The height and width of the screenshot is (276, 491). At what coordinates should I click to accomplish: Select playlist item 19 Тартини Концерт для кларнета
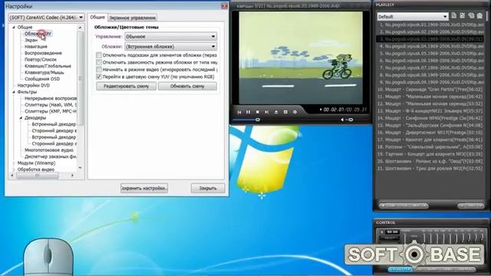pos(430,154)
